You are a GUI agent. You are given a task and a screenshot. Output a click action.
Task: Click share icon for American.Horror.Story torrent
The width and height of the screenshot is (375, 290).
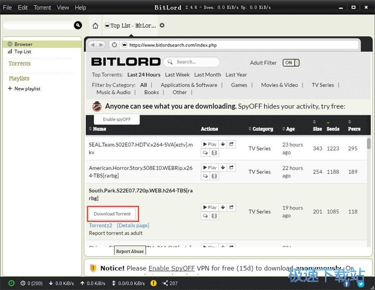pyautogui.click(x=231, y=167)
